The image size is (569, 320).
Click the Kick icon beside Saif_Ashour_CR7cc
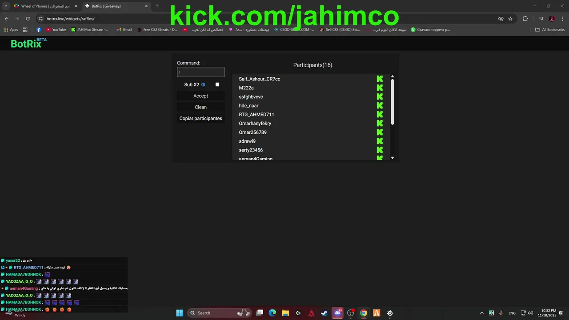tap(380, 79)
